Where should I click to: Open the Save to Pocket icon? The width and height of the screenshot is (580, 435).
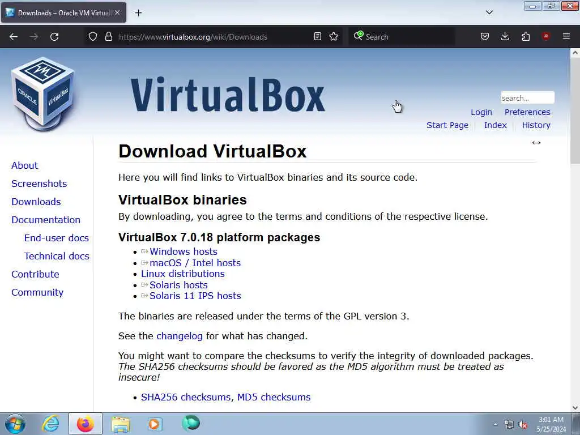pyautogui.click(x=485, y=37)
